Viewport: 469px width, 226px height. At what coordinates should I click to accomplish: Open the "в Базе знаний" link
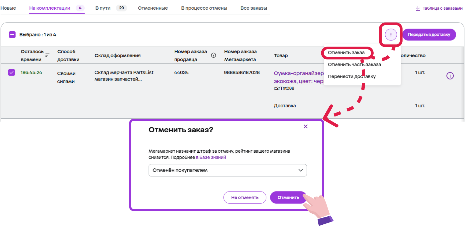(x=211, y=157)
